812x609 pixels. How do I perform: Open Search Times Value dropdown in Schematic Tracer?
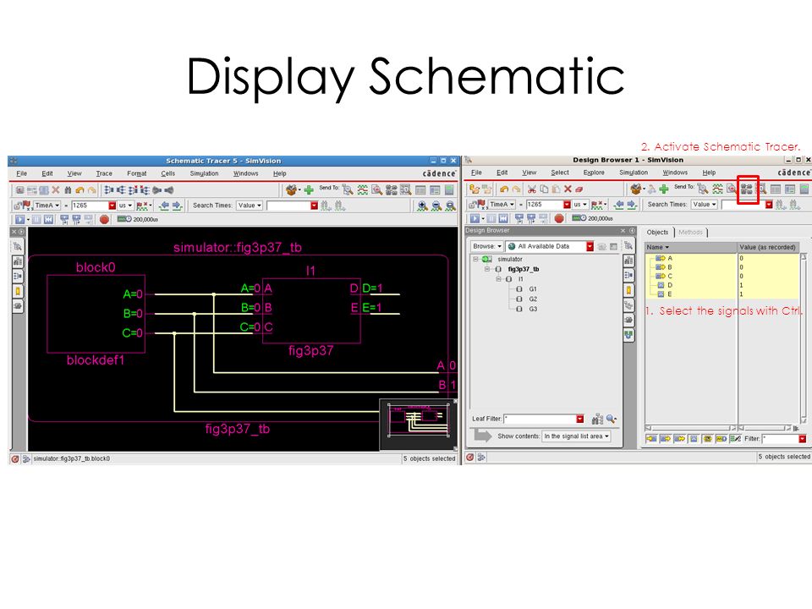point(250,206)
